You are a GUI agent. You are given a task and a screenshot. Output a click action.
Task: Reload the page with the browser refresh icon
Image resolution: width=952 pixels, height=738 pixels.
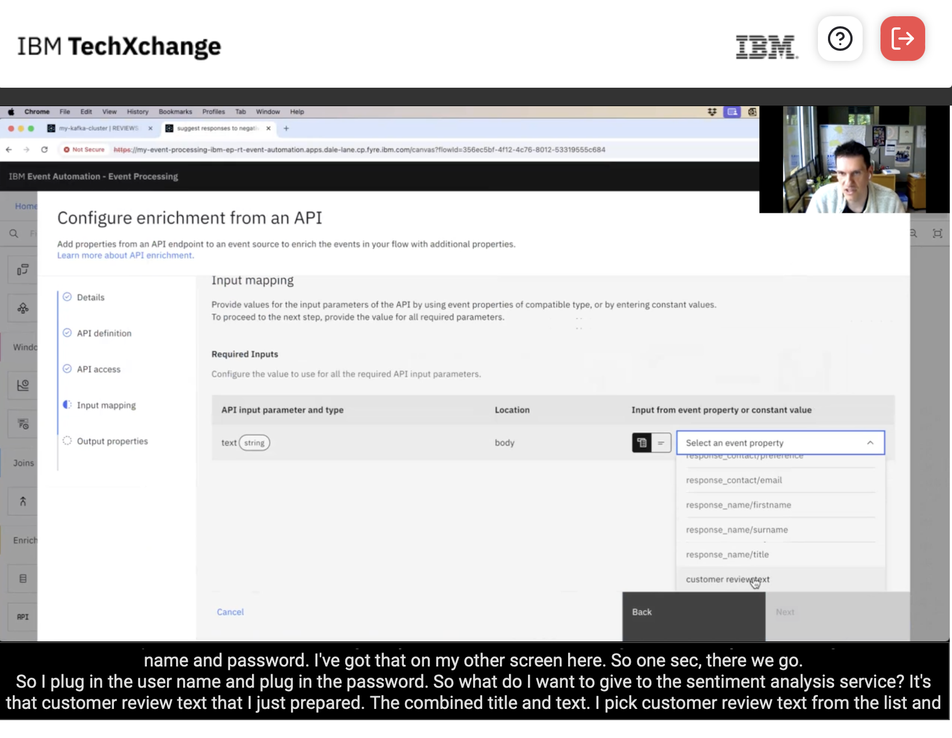44,150
